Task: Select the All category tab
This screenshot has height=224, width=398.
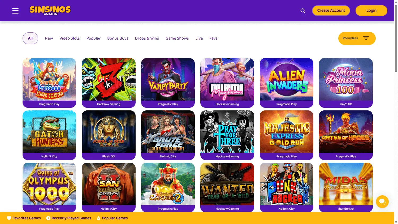Action: (x=30, y=38)
